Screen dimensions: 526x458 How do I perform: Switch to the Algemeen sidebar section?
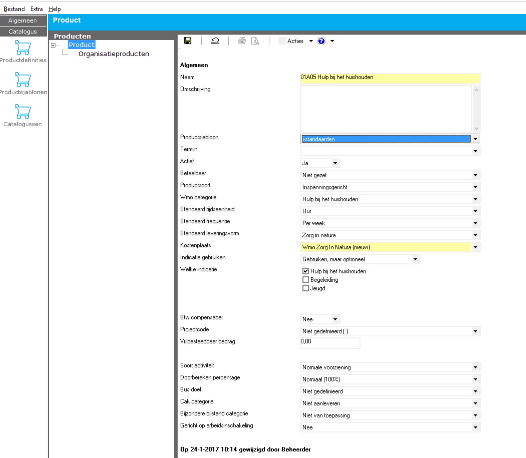[x=23, y=20]
